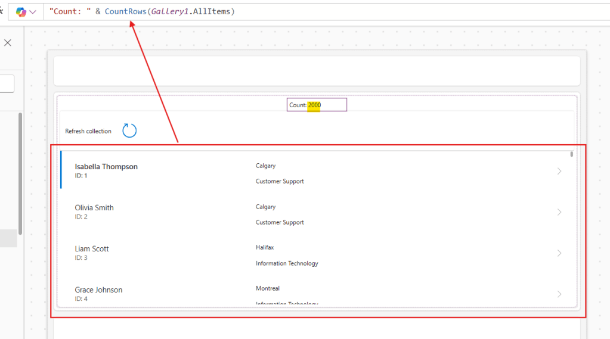
Task: Click the refresh collection circular icon
Action: click(129, 130)
